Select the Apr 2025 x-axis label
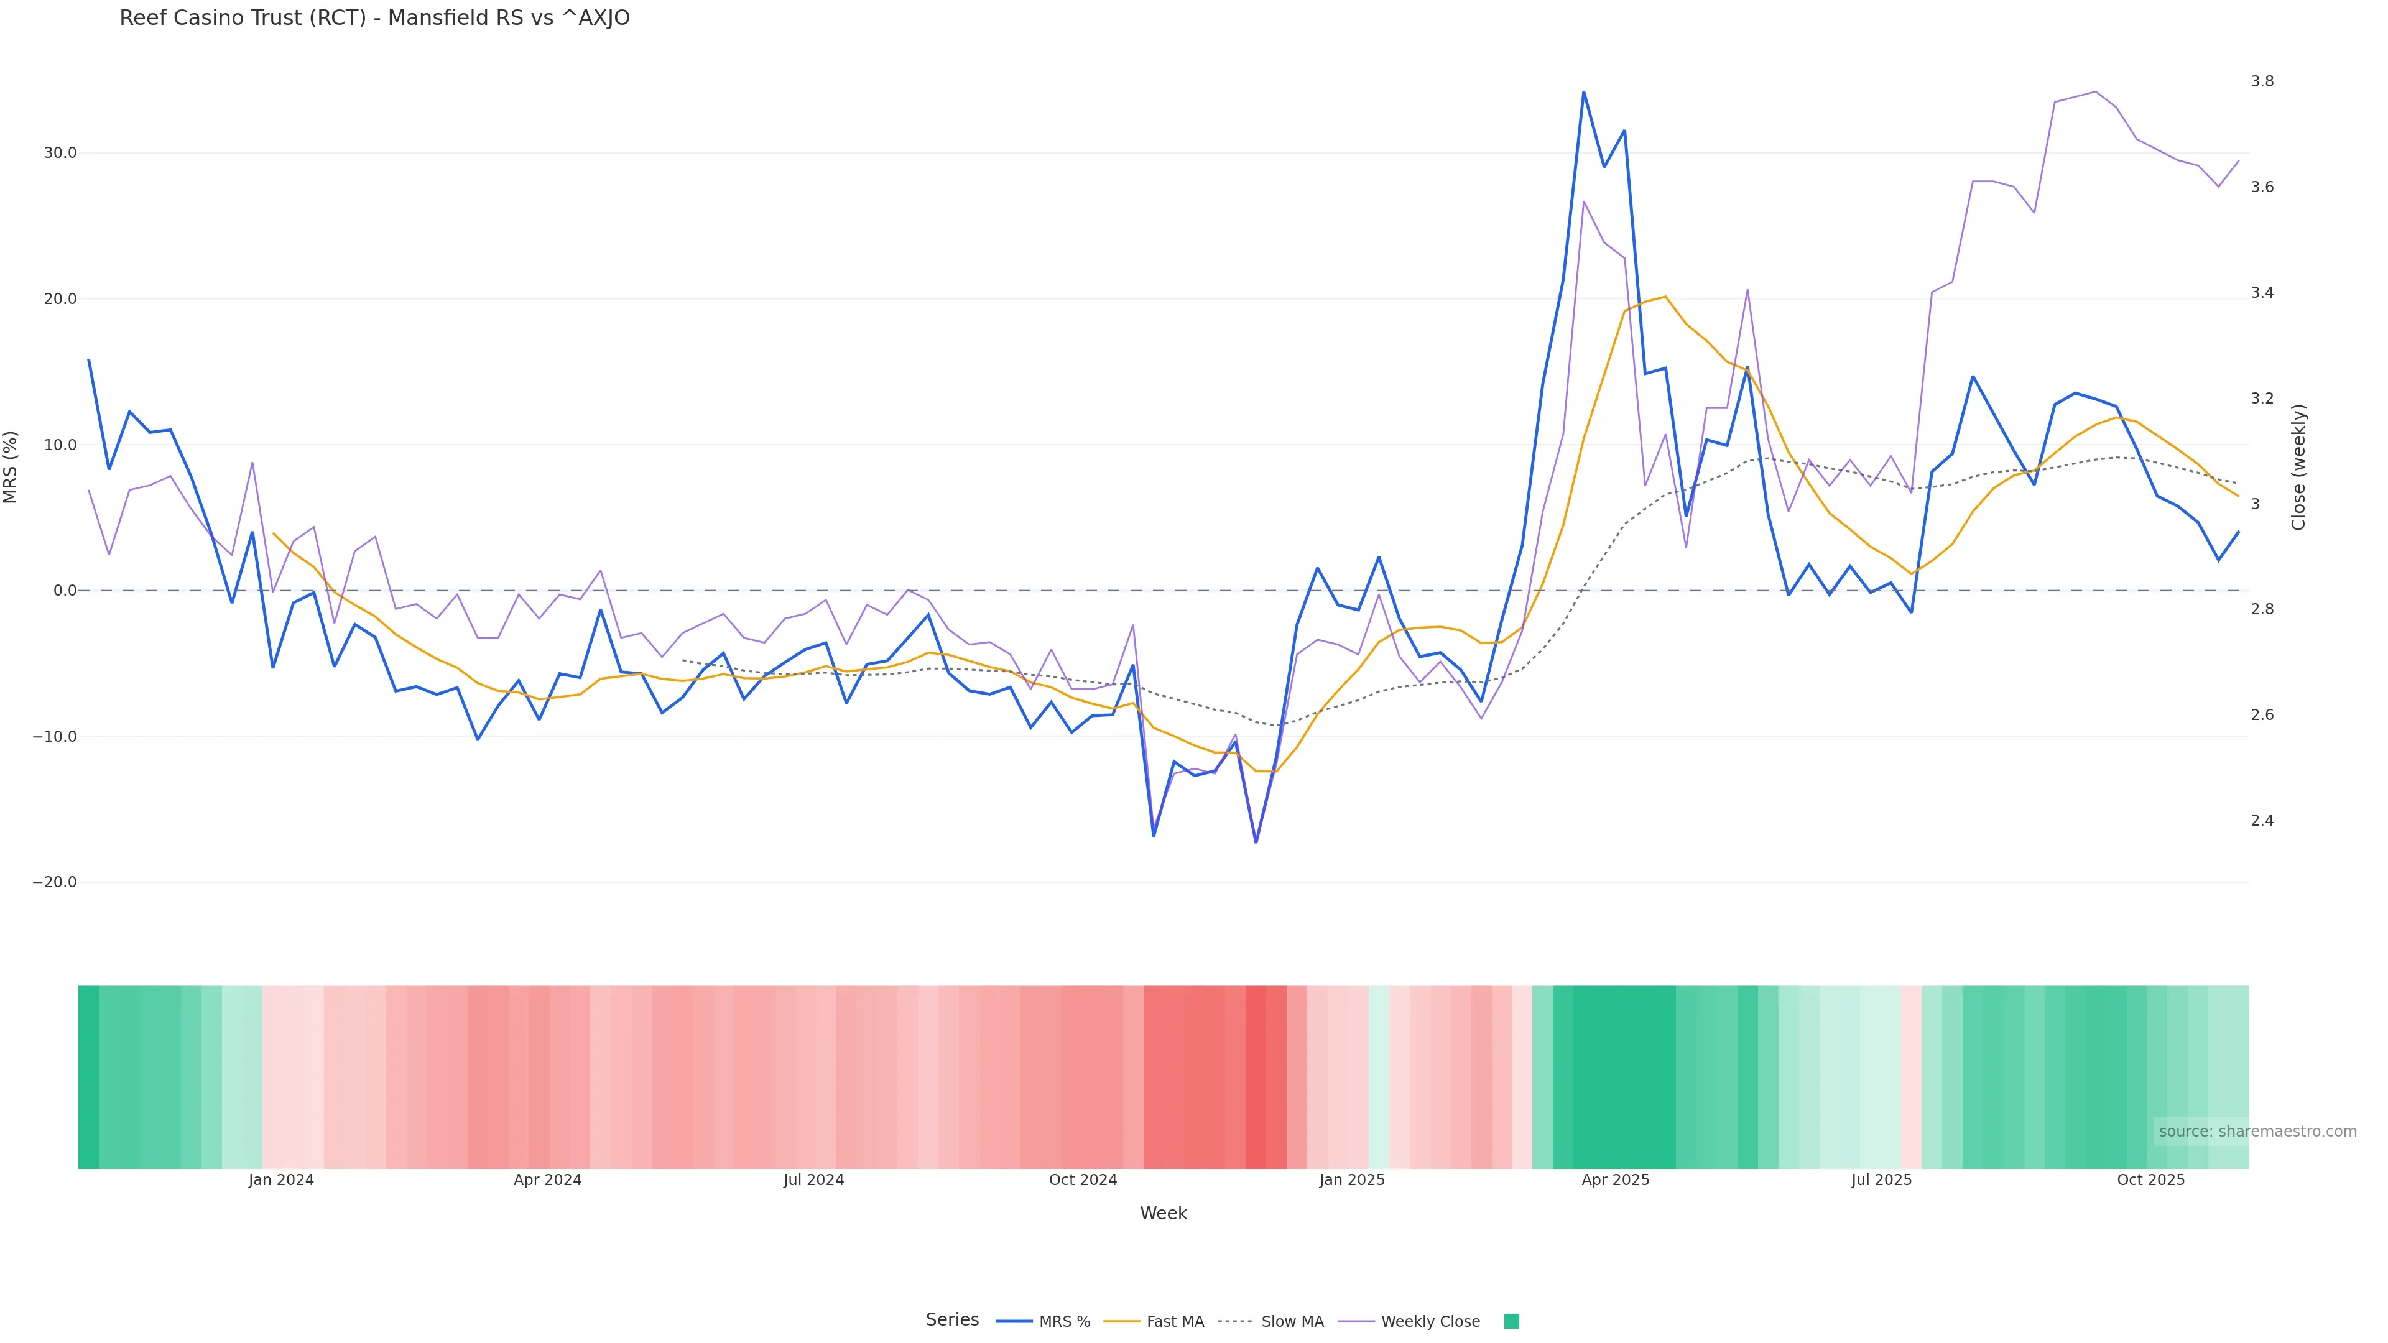This screenshot has height=1343, width=2388. point(1615,1181)
